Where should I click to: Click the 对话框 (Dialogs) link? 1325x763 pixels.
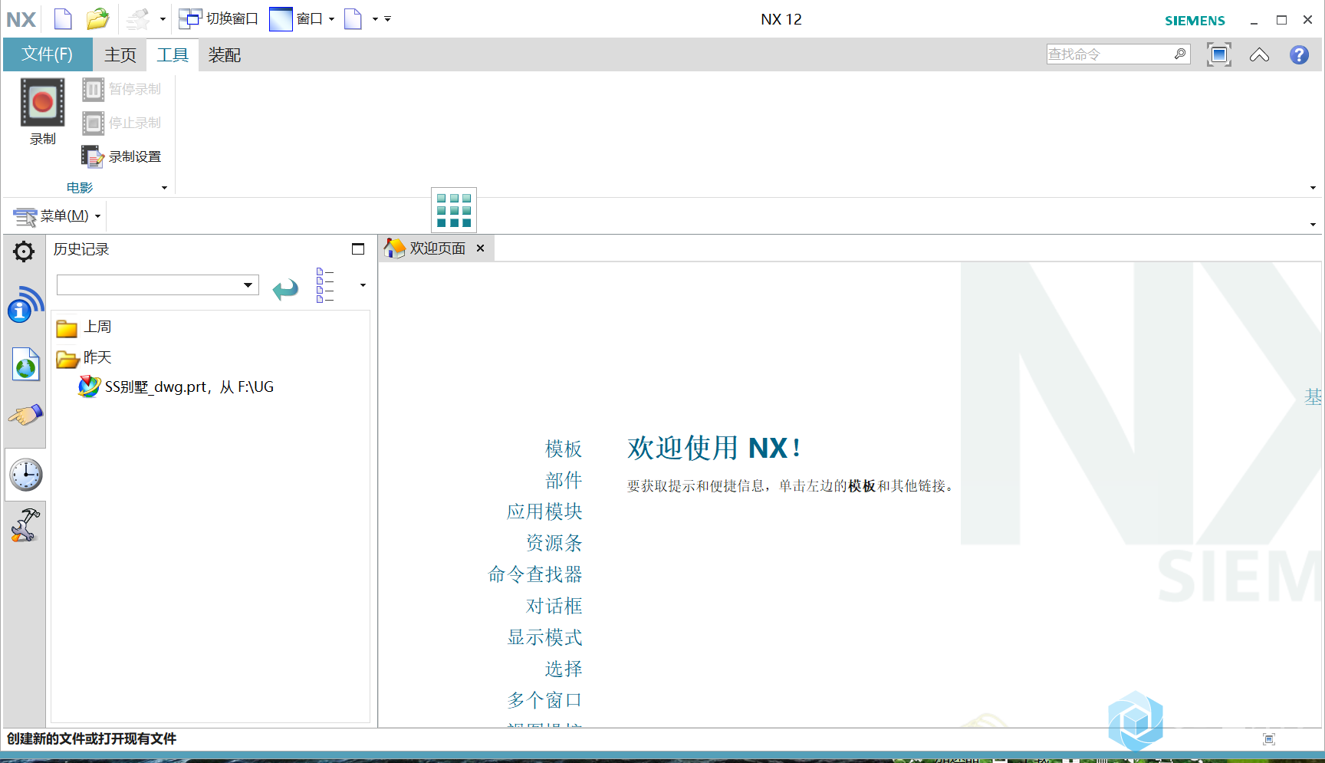coord(554,606)
